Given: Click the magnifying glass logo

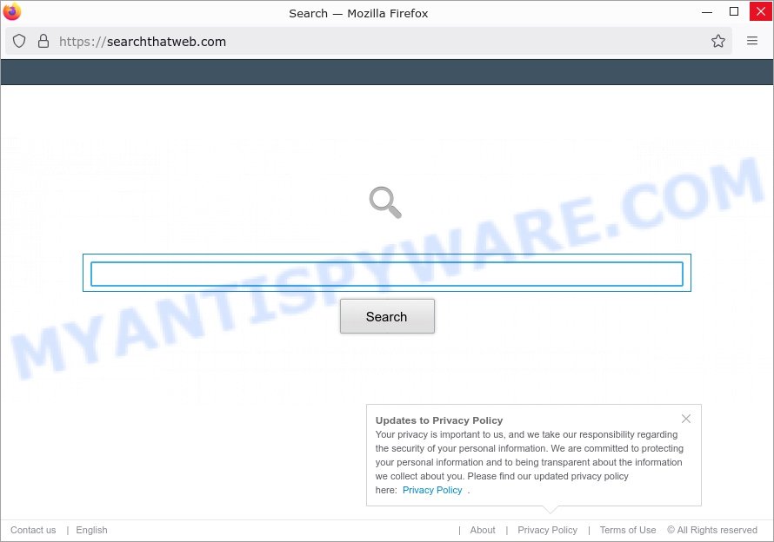Looking at the screenshot, I should tap(385, 202).
